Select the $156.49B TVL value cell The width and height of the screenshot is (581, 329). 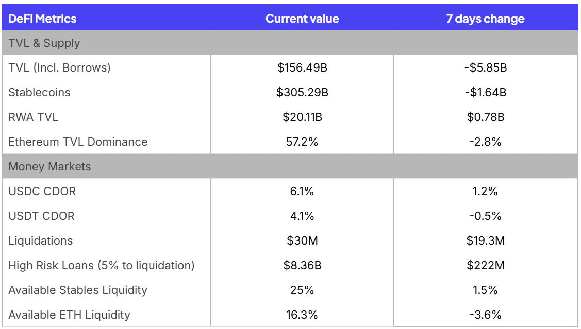tap(302, 67)
